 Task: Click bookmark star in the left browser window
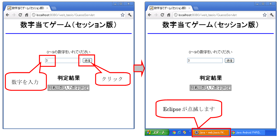123,15
